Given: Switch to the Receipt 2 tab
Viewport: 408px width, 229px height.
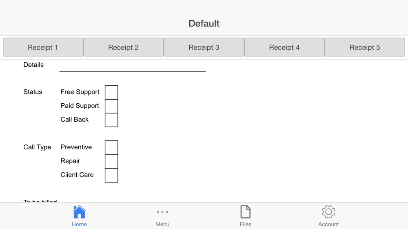Looking at the screenshot, I should tap(124, 47).
